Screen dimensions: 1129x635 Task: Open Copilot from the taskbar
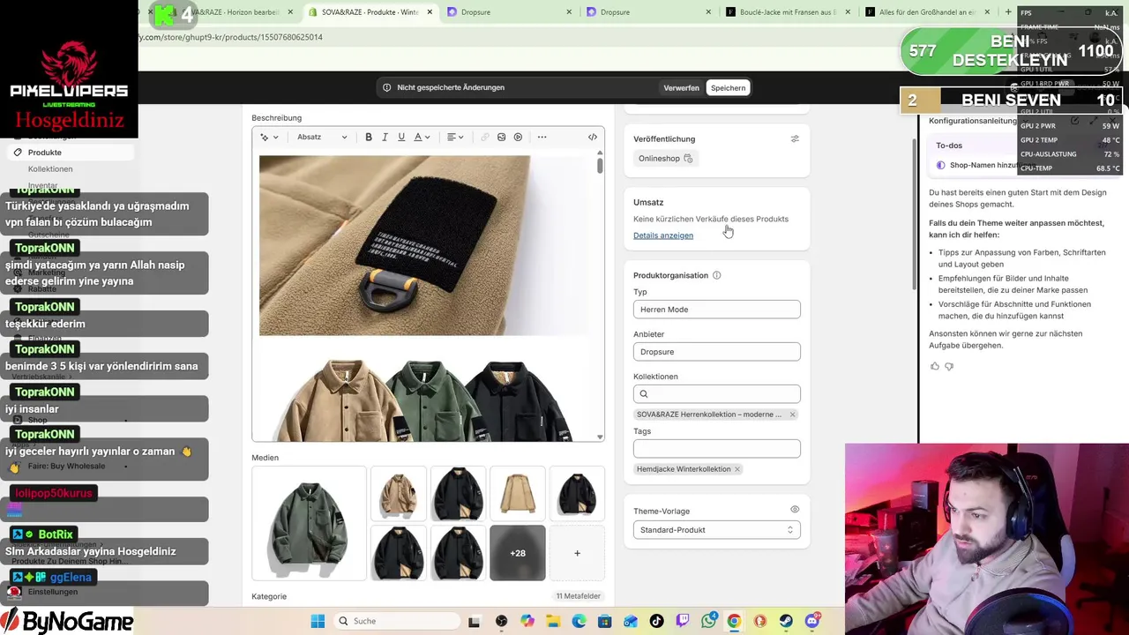[527, 621]
